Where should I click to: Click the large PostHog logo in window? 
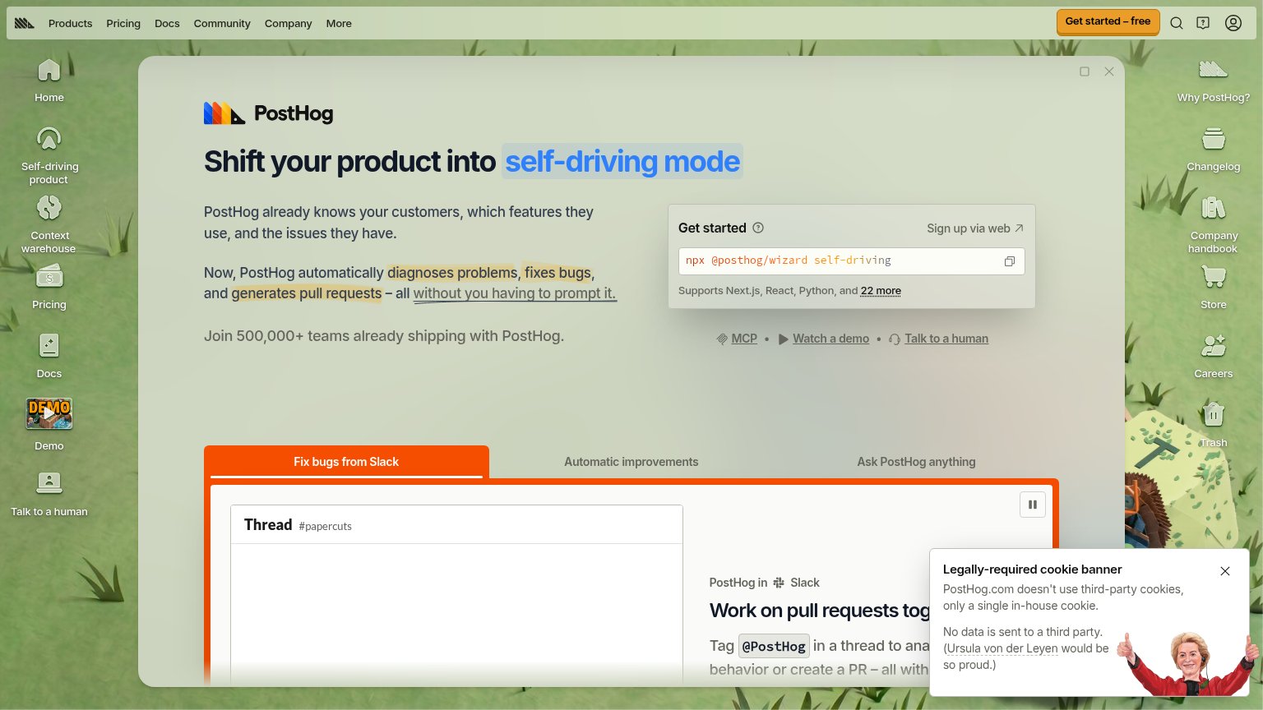(269, 113)
